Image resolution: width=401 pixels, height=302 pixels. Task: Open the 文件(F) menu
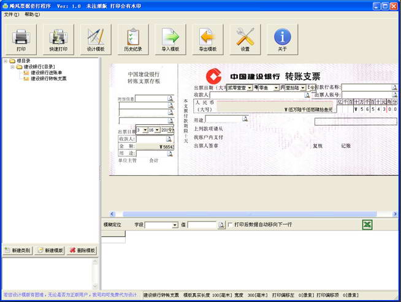tap(11, 15)
